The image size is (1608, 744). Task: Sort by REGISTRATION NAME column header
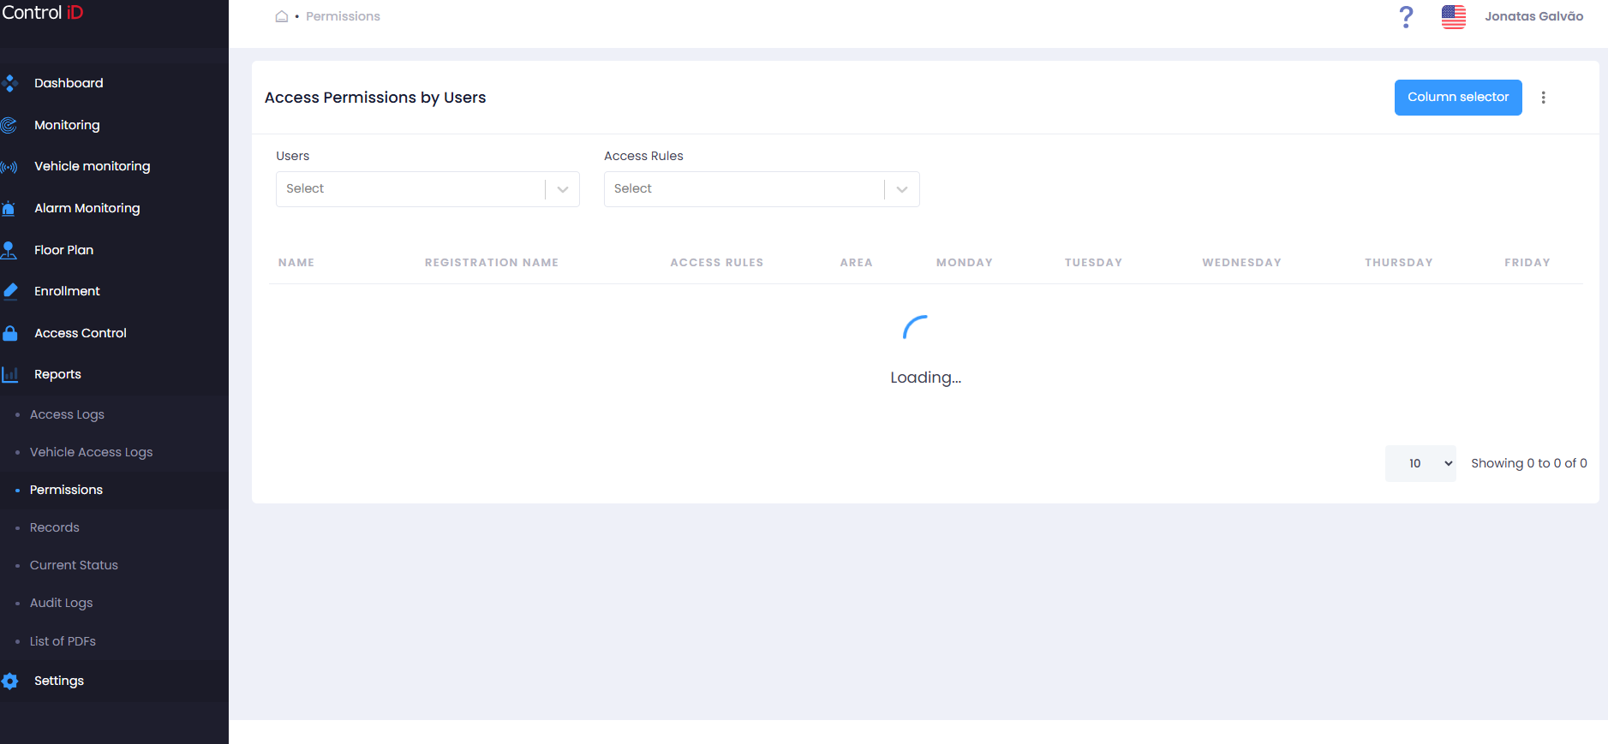tap(492, 263)
